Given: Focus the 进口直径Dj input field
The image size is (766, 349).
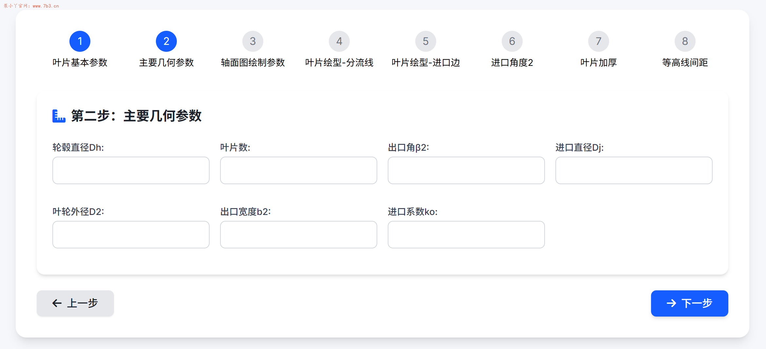Looking at the screenshot, I should click(634, 170).
